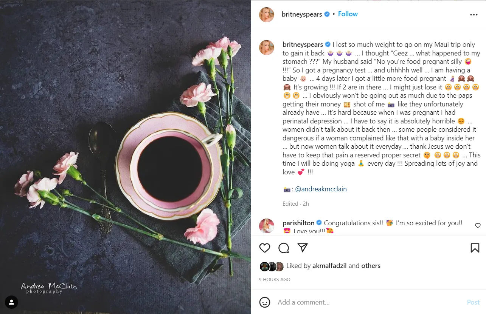Open britneyspears profile from header username
Viewport: 486px width, 314px height.
[302, 14]
